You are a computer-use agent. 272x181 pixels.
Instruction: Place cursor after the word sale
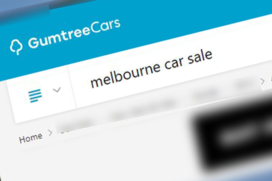(213, 55)
